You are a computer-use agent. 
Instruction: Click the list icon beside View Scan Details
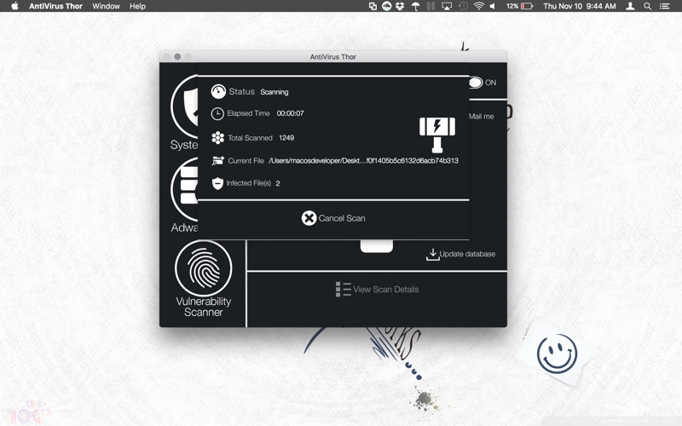click(x=344, y=290)
